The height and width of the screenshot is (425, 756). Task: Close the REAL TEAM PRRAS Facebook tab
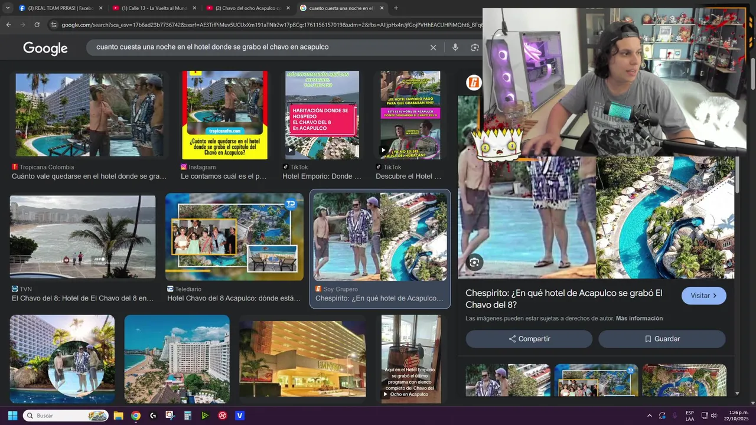pos(100,8)
